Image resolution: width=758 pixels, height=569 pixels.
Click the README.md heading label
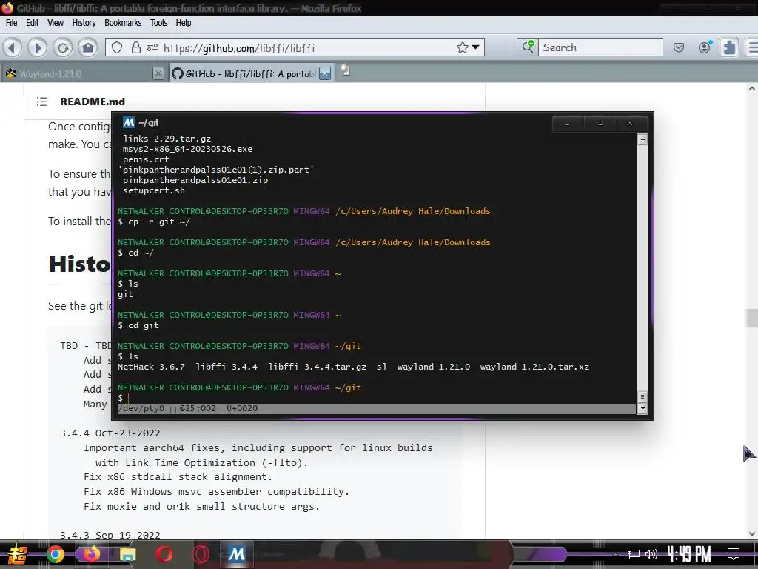click(x=93, y=101)
